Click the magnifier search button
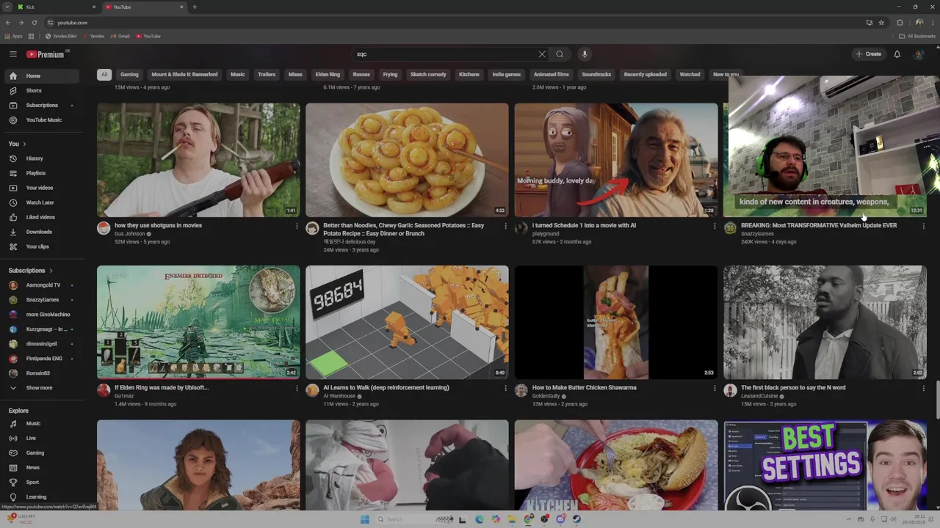Image resolution: width=940 pixels, height=528 pixels. tap(560, 54)
